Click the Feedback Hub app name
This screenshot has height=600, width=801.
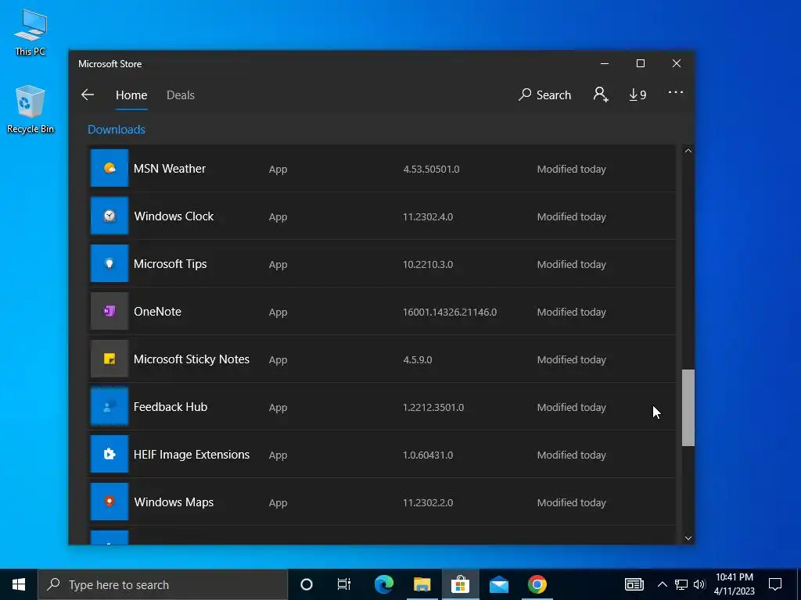coord(171,406)
